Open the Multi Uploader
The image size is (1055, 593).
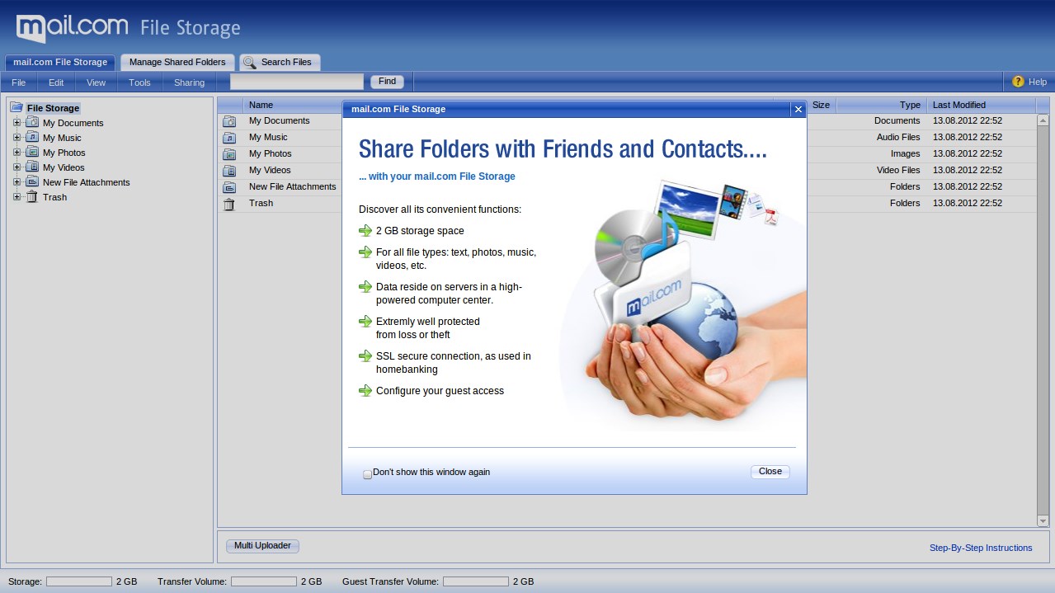[262, 546]
